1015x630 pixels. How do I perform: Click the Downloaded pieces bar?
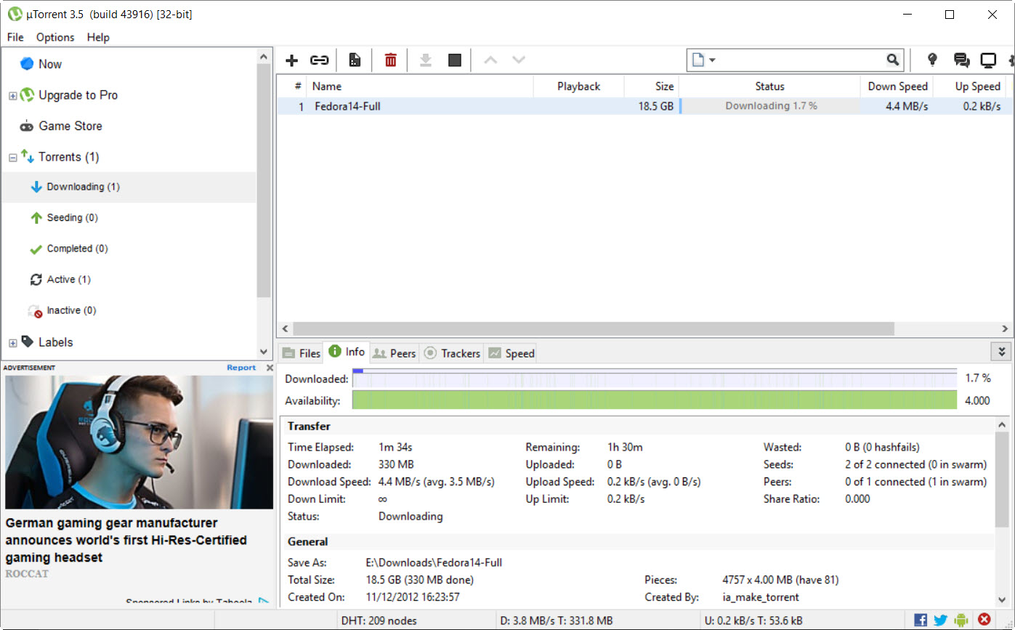(x=655, y=378)
